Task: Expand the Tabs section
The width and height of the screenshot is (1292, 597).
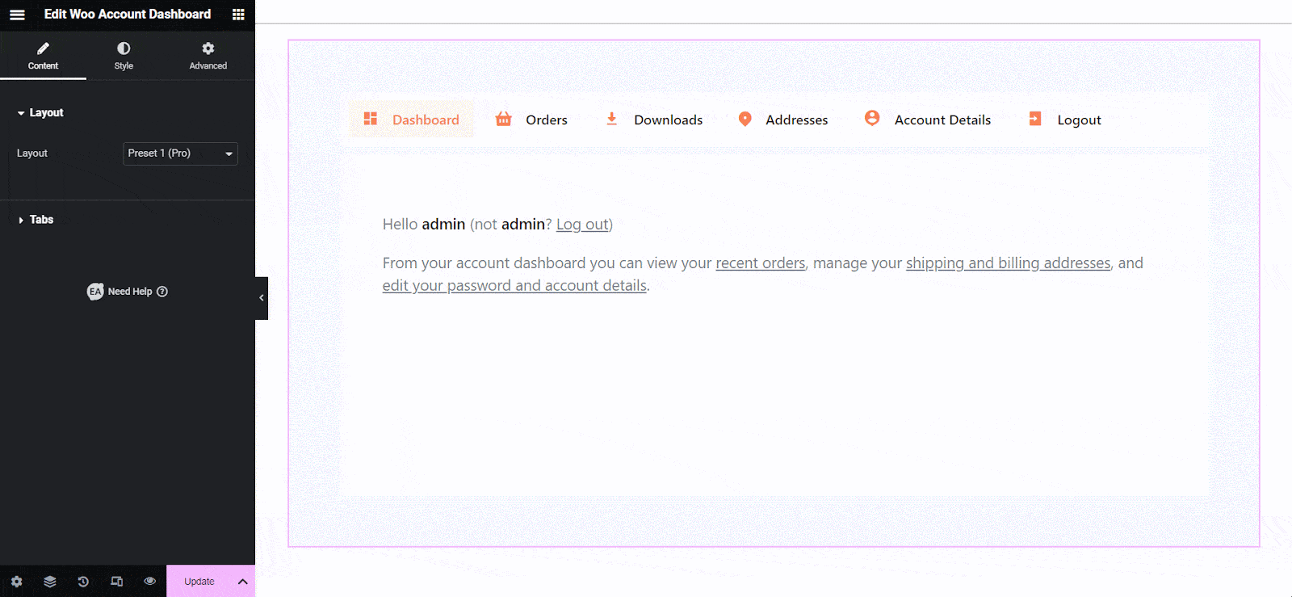Action: [36, 220]
